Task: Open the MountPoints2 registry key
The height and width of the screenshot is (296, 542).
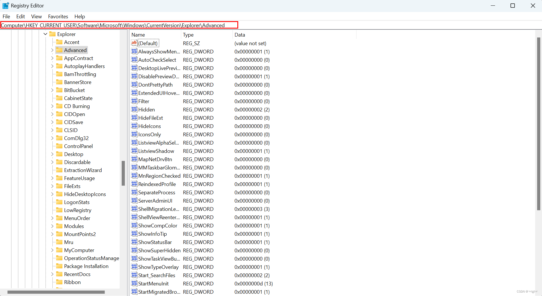Action: click(80, 234)
